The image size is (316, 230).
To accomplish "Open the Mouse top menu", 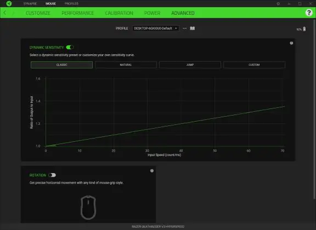I will [x=51, y=4].
